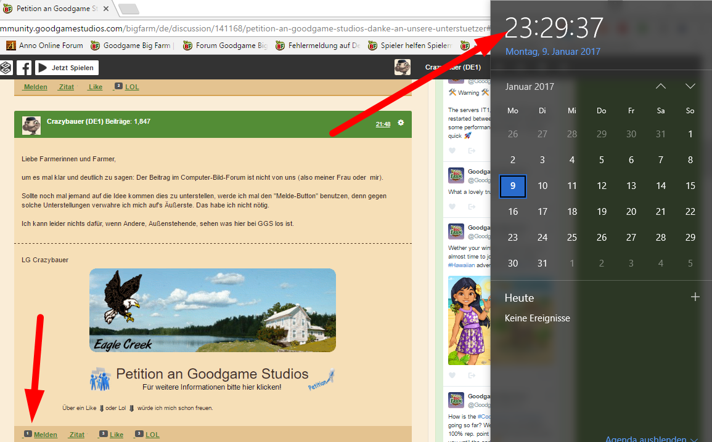Click heart icon under the Hawaiian girl image
Screen dimensions: 712x442
(x=452, y=376)
